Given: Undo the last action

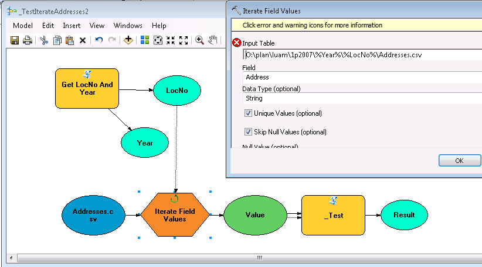Looking at the screenshot, I should pos(99,40).
